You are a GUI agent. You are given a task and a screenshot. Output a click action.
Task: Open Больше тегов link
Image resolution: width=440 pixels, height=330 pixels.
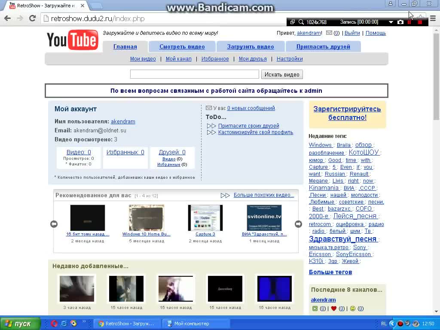pos(330,272)
